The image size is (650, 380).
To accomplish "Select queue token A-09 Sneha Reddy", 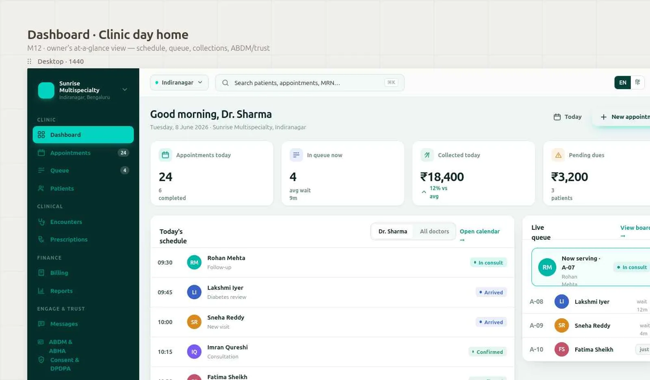I will tap(587, 326).
